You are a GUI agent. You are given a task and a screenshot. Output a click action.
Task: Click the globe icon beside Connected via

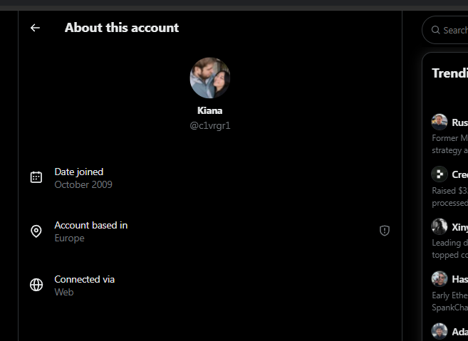(36, 285)
